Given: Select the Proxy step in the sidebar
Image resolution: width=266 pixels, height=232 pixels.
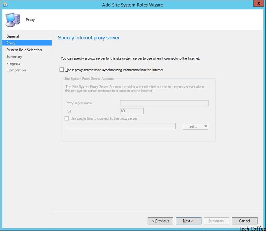Looking at the screenshot, I should tap(27, 43).
